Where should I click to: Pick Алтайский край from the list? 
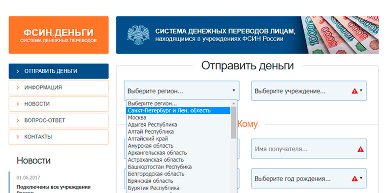(x=178, y=139)
